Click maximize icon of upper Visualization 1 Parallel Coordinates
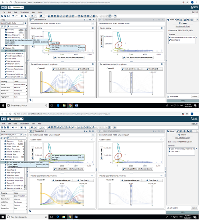Screen dimensions: 199x221 (93, 64)
